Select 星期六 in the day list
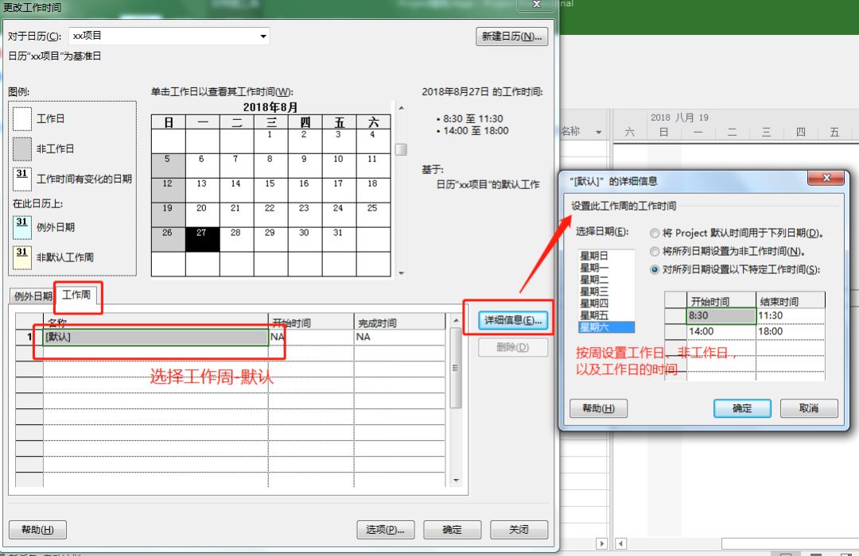 pyautogui.click(x=606, y=327)
